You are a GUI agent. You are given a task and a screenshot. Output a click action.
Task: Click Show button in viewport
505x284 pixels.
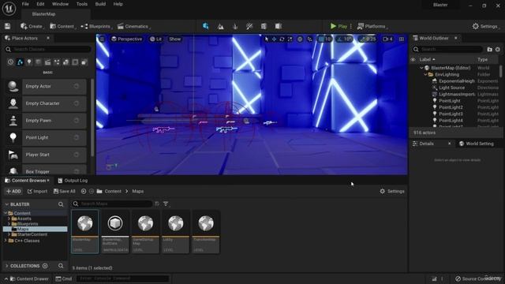[x=175, y=39]
